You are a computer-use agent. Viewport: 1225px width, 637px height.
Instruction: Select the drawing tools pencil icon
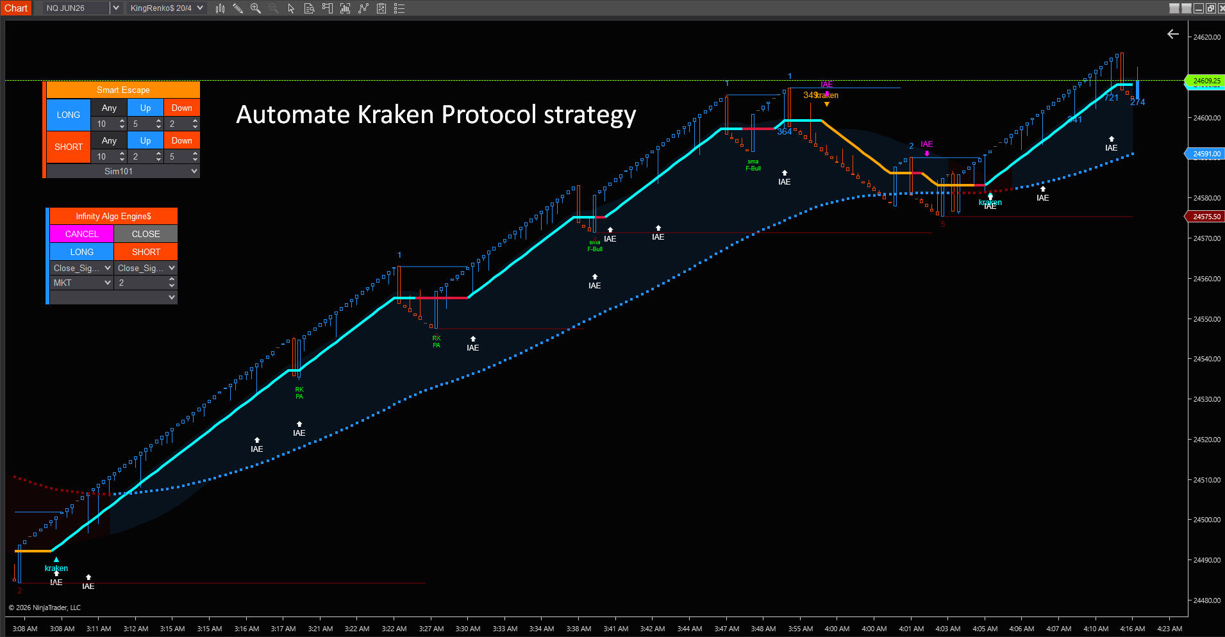pos(238,8)
